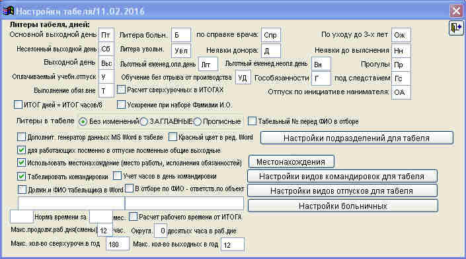The height and width of the screenshot is (259, 466).
Task: Uncheck посменные общие выходные option
Action: point(21,150)
